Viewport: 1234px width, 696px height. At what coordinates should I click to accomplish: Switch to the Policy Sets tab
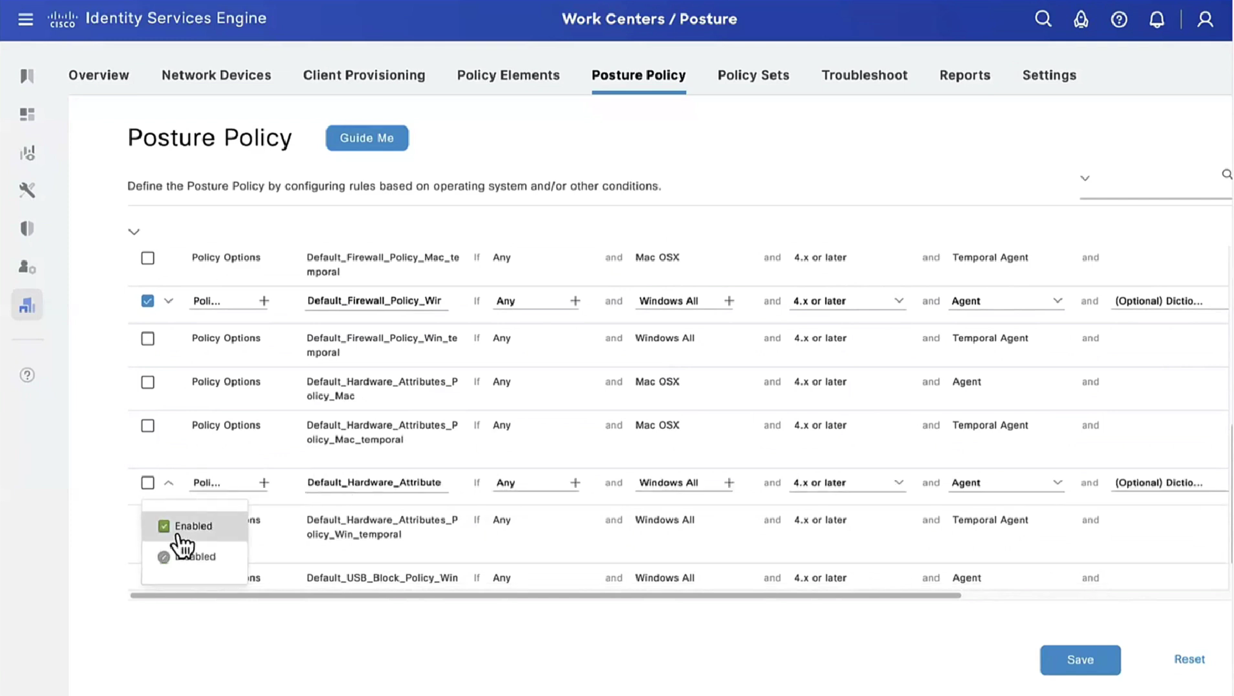(x=753, y=75)
